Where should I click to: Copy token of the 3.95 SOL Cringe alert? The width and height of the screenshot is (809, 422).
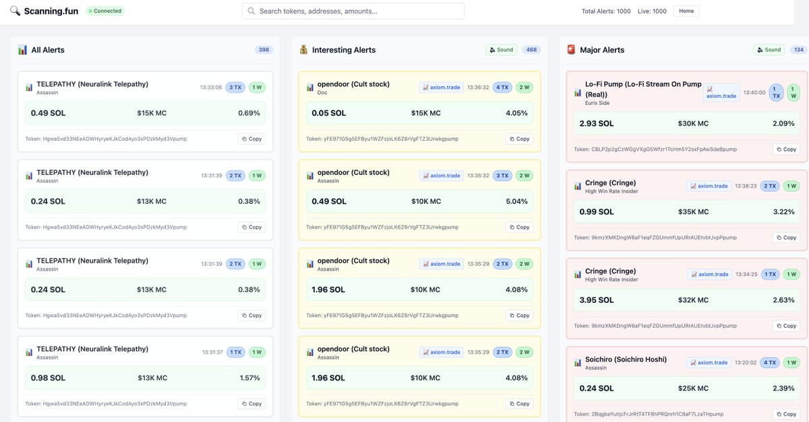pyautogui.click(x=786, y=326)
